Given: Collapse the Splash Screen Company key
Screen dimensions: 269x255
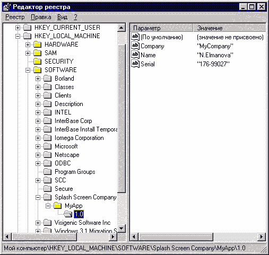Looking at the screenshot, I should coord(38,197).
